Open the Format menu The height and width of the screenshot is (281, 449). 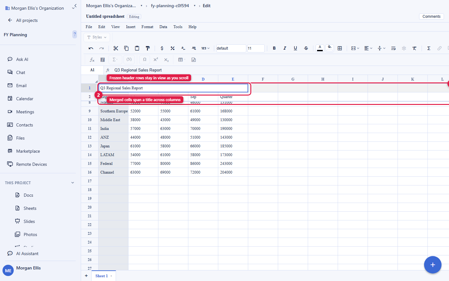point(147,27)
